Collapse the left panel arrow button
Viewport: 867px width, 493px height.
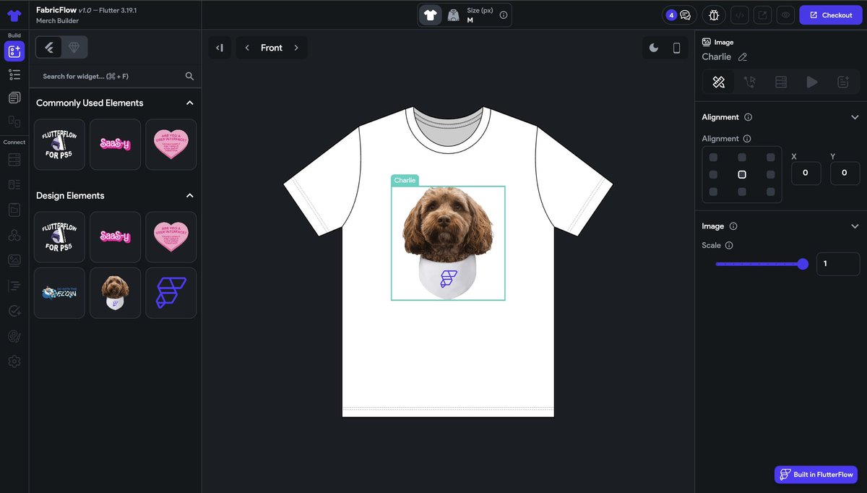[220, 48]
